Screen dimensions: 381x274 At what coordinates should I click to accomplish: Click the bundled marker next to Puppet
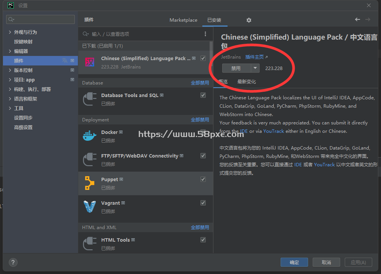click(121, 179)
